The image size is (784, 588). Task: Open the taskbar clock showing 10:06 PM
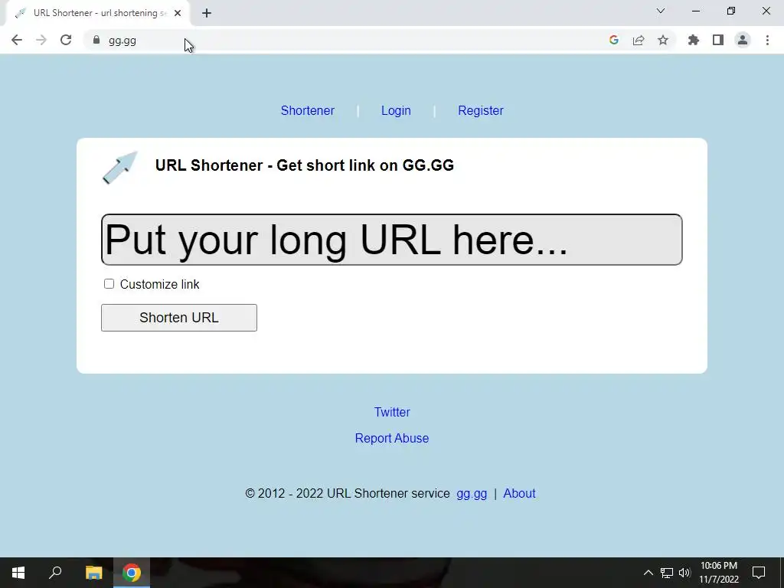pos(718,573)
